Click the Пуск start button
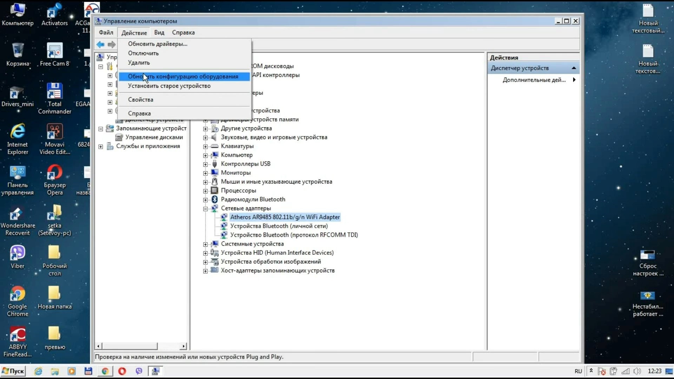 (x=13, y=371)
